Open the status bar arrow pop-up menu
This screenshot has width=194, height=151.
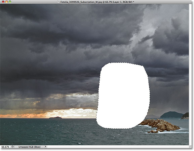(x=46, y=147)
